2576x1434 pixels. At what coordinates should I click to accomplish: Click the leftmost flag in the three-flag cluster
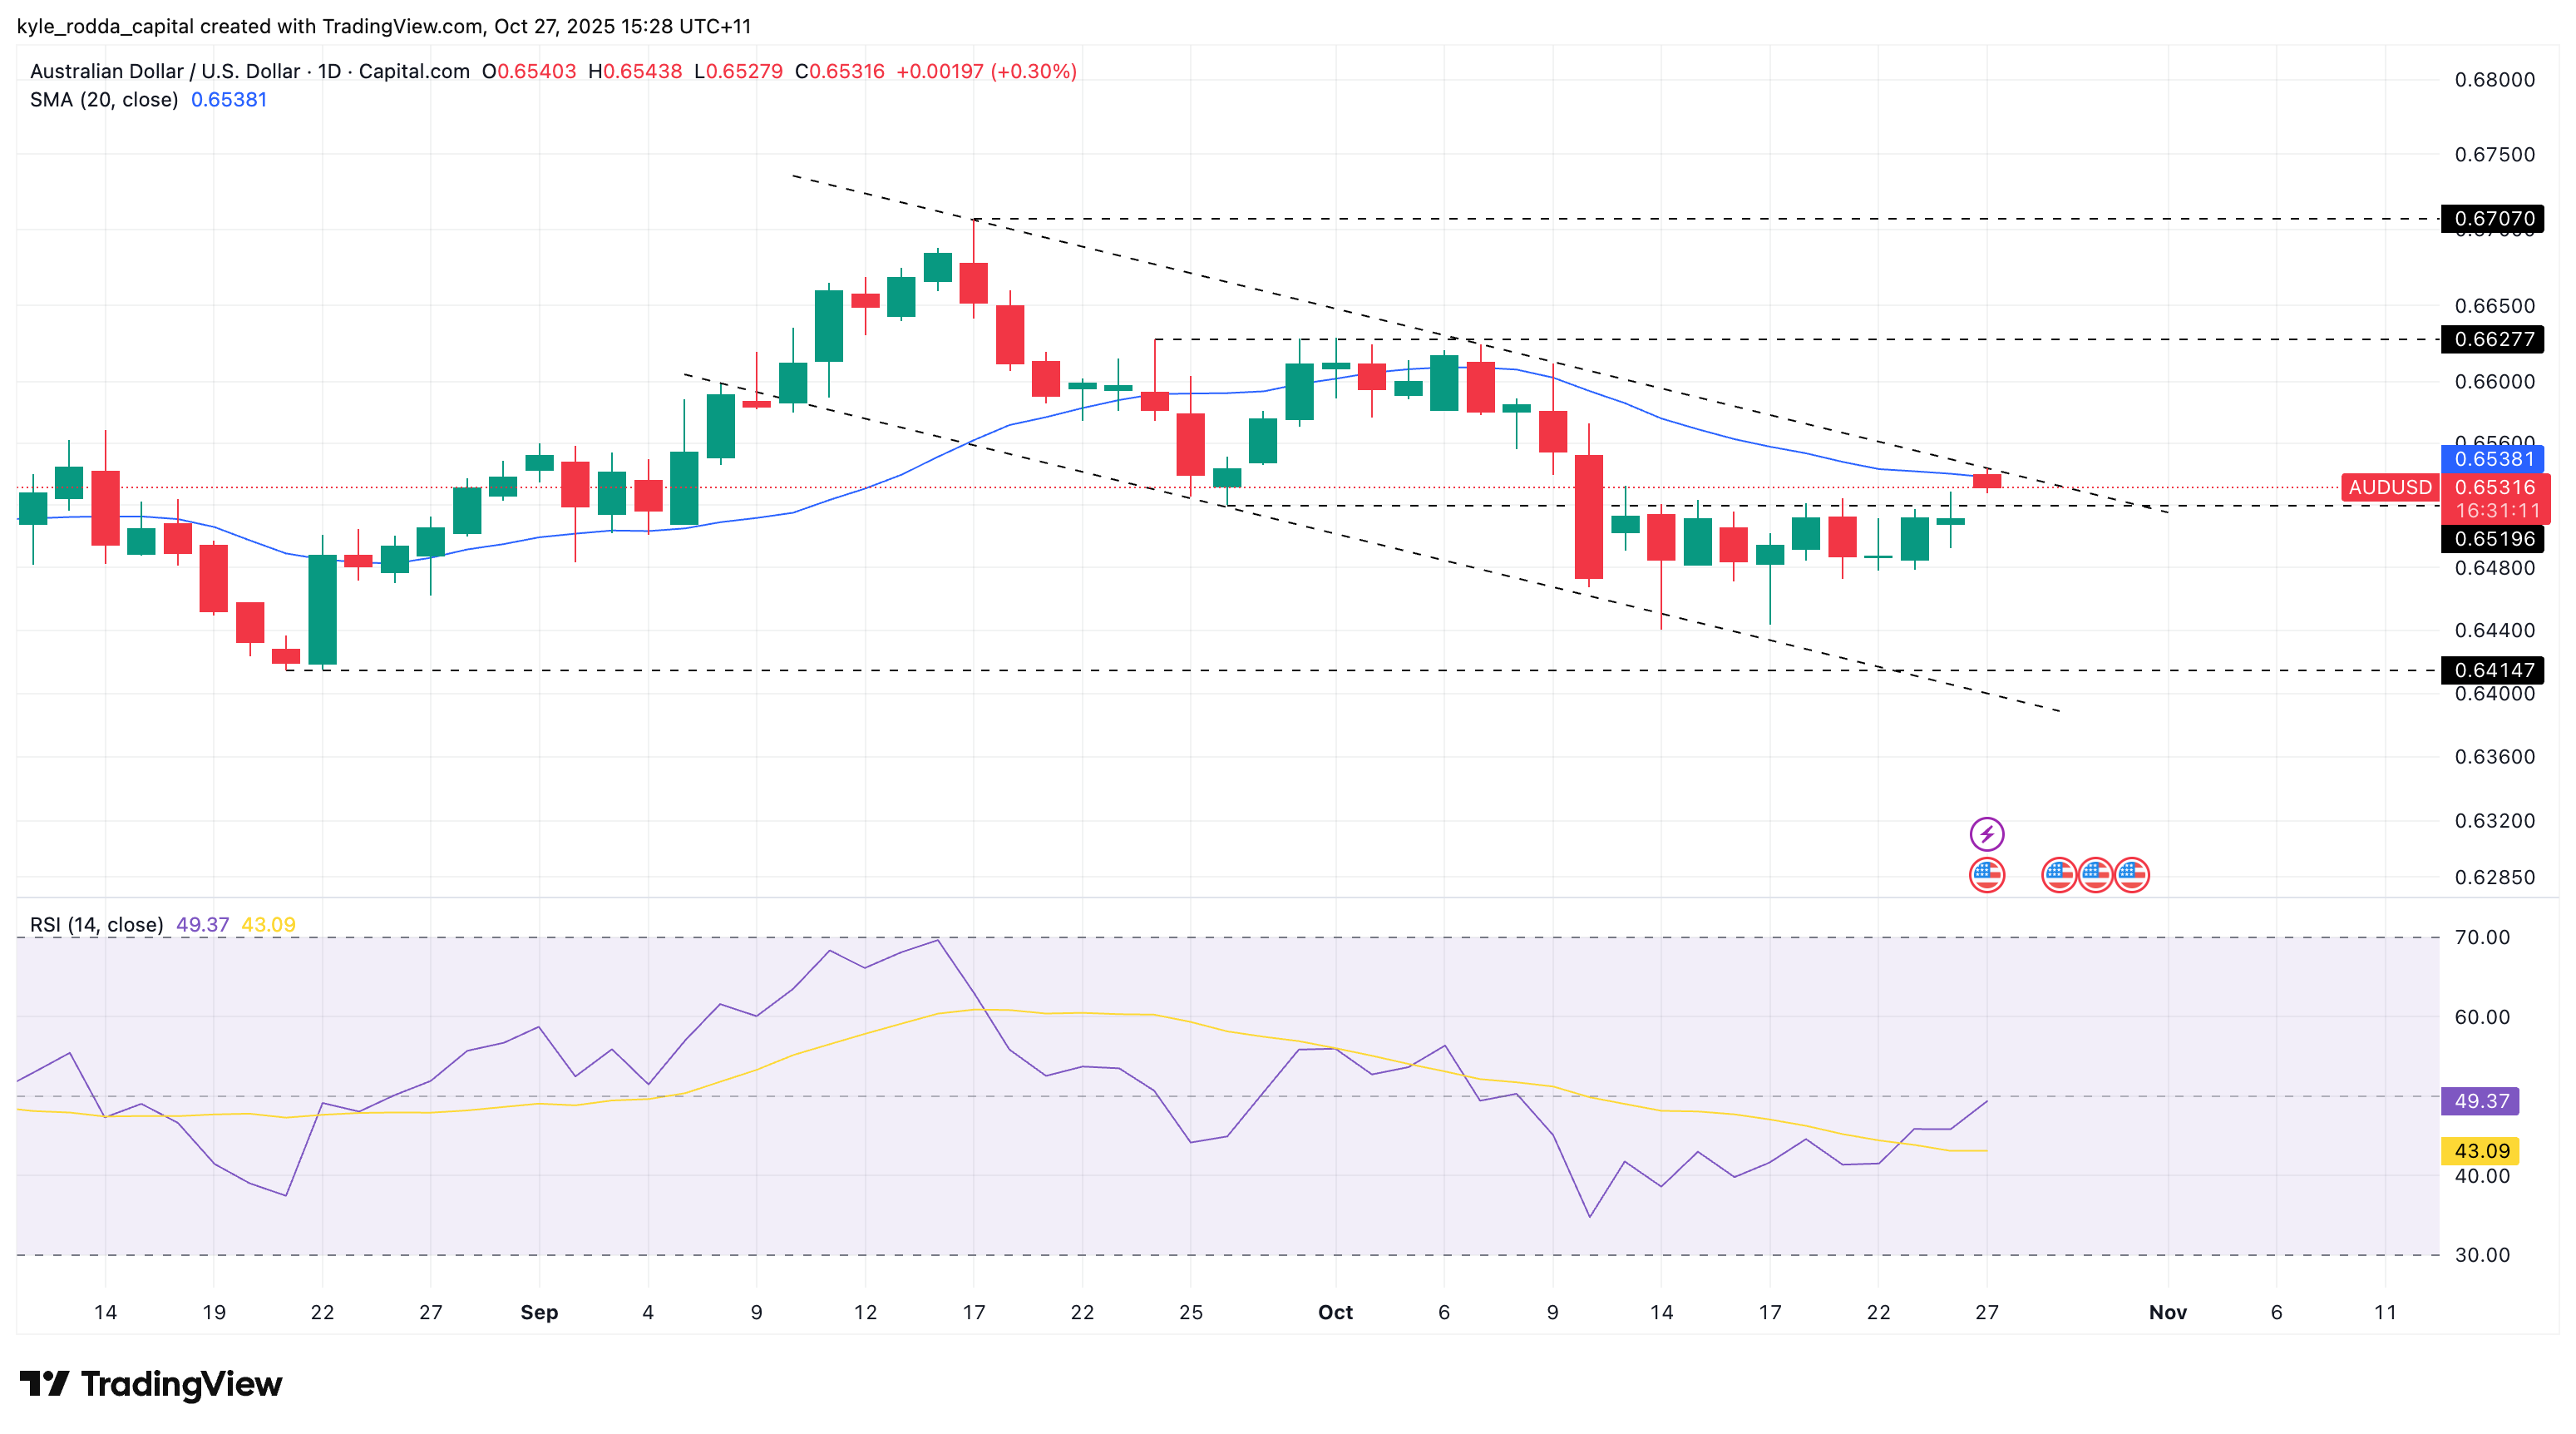point(2058,875)
